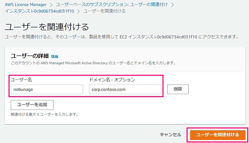Focus the ユーザー名 field containing nobunaga

47,89
